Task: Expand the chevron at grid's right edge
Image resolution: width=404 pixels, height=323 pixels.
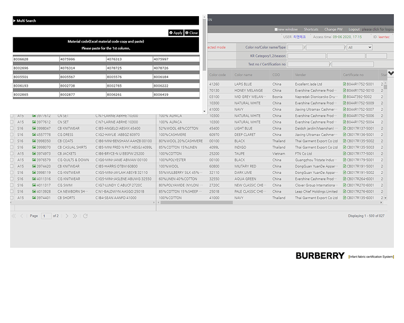Action: click(x=390, y=73)
